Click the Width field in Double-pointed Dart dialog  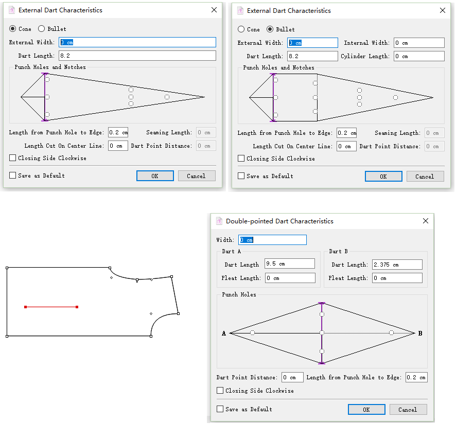[x=271, y=240]
